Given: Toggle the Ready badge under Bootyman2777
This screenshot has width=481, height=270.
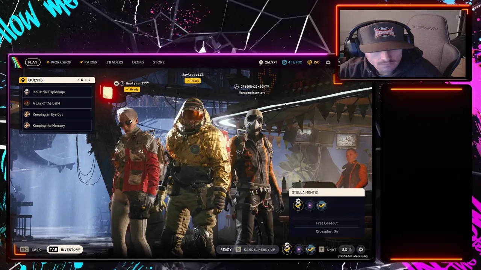Looking at the screenshot, I should [132, 89].
